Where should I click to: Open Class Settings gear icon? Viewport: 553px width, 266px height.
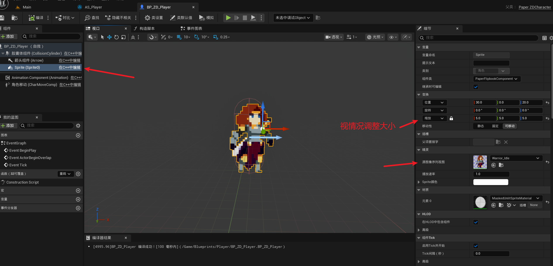pyautogui.click(x=147, y=18)
